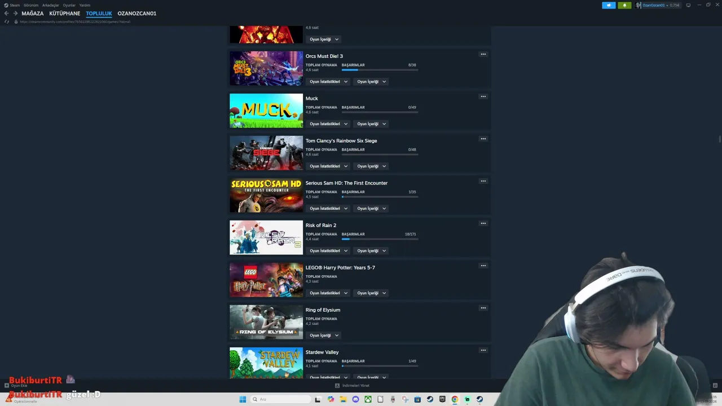Open options menu for Orcs Must Die! 3

[x=483, y=54]
